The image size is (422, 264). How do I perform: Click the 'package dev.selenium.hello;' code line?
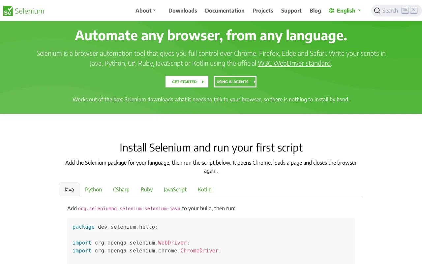coord(115,227)
